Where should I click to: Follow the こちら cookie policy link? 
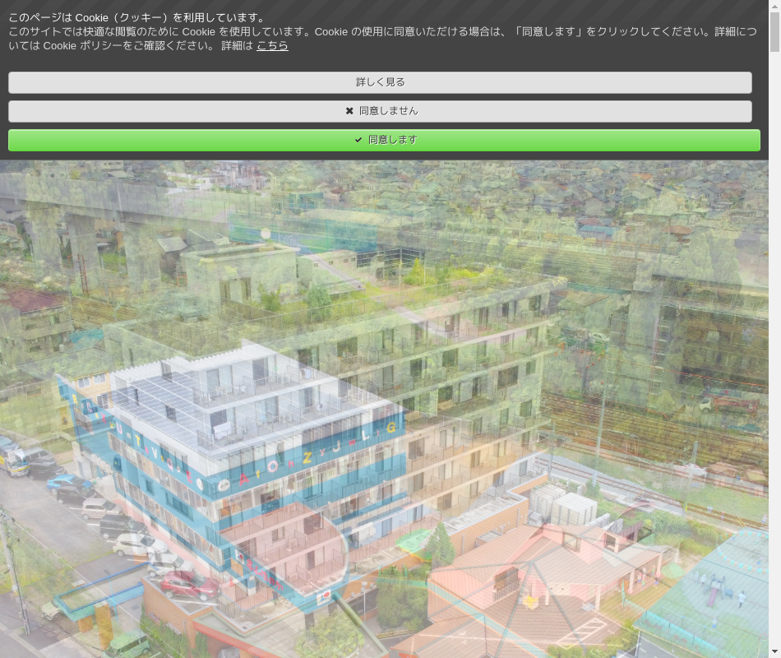[272, 46]
